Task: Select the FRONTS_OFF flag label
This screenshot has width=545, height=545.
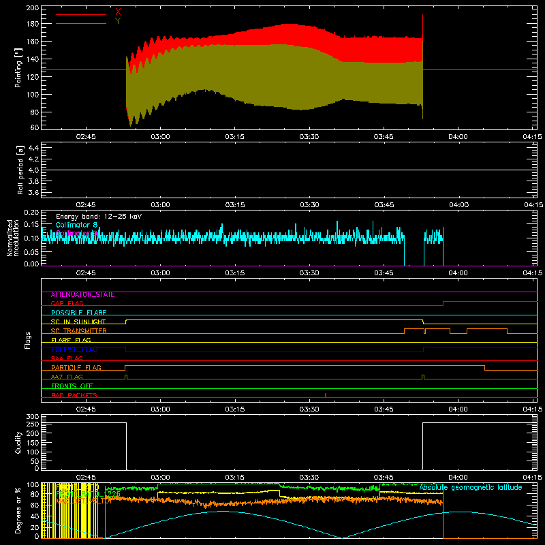Action: pyautogui.click(x=72, y=386)
